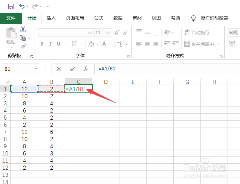Click the Cut scissors icon

click(x=23, y=29)
